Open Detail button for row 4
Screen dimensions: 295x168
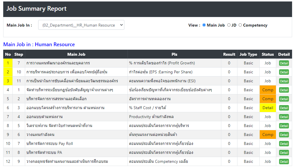284,90
